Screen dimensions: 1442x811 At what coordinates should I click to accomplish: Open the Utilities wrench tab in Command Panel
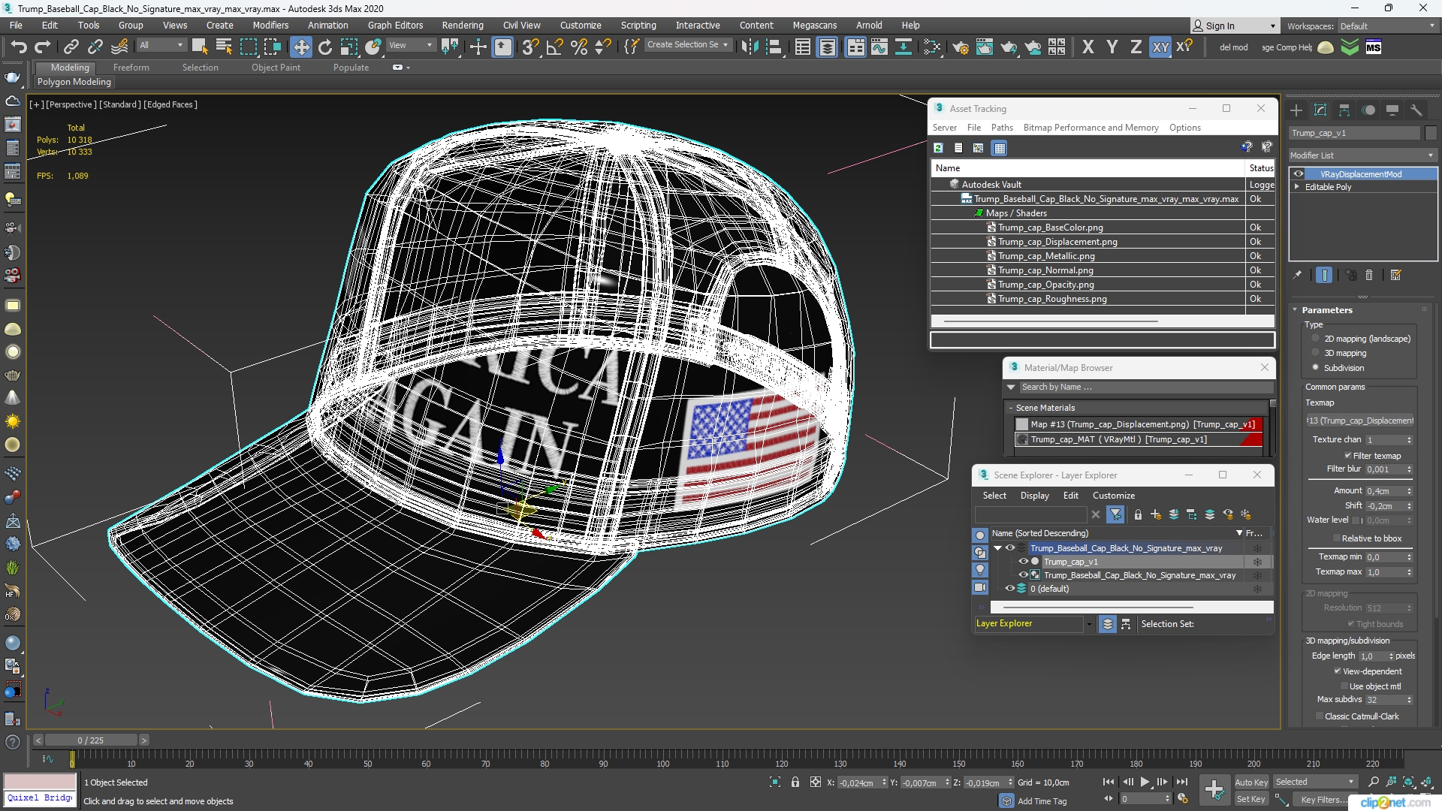click(x=1416, y=110)
